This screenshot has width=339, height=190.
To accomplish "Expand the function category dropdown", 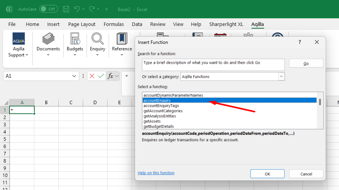I will [x=281, y=77].
